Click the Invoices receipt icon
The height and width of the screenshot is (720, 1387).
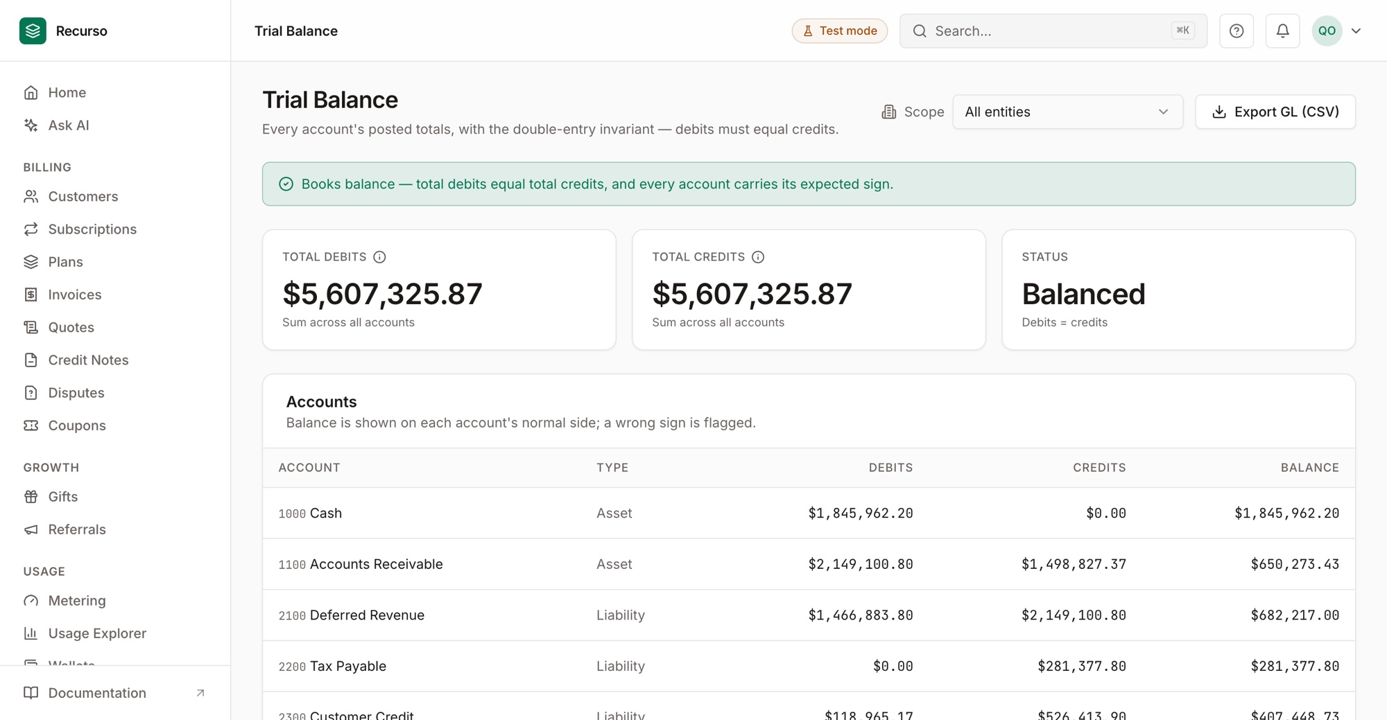[31, 295]
